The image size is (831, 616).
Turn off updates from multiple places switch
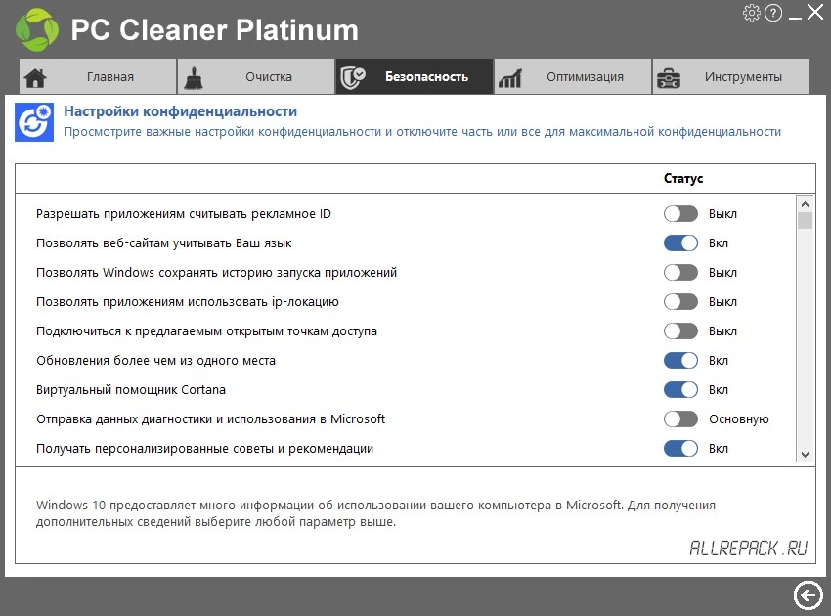point(680,361)
